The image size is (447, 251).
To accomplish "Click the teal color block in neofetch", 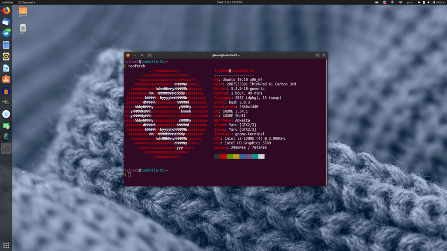I will click(255, 156).
